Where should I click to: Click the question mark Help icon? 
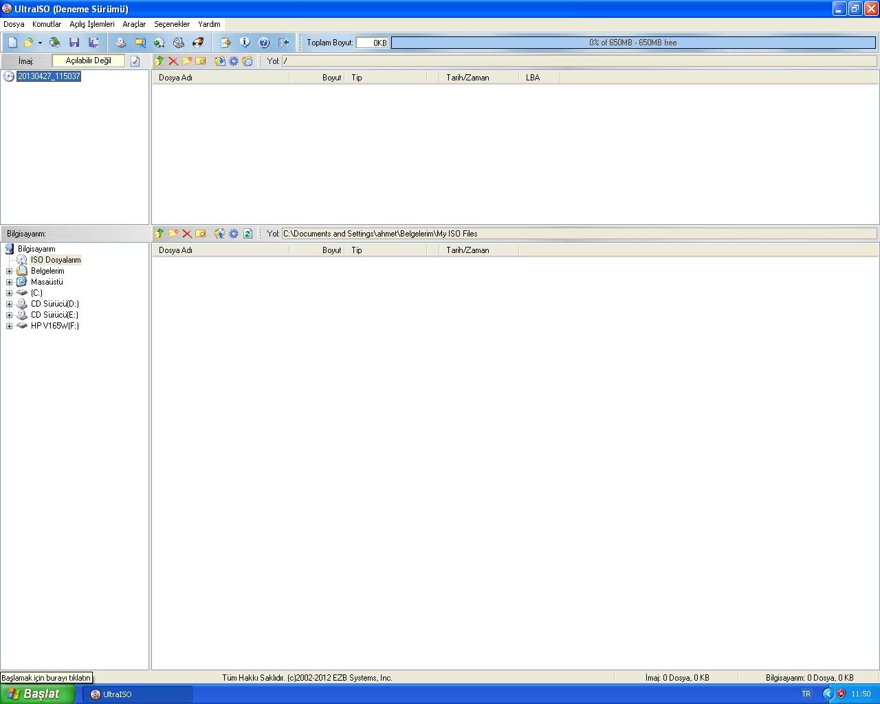tap(264, 43)
